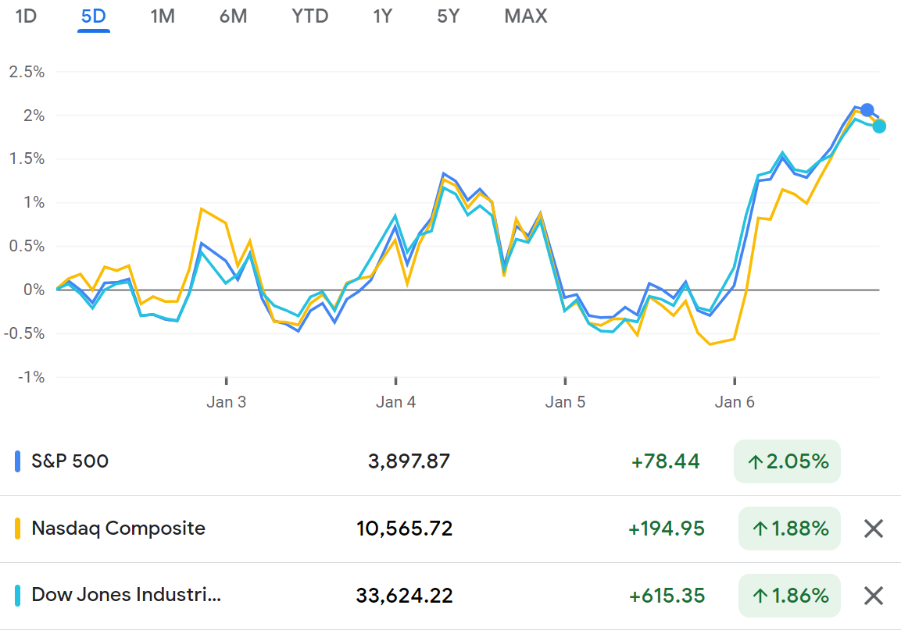Click the Jan 4 axis label
The height and width of the screenshot is (630, 901).
(x=396, y=402)
